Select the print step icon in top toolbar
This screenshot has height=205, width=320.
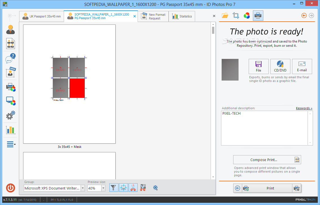258,16
